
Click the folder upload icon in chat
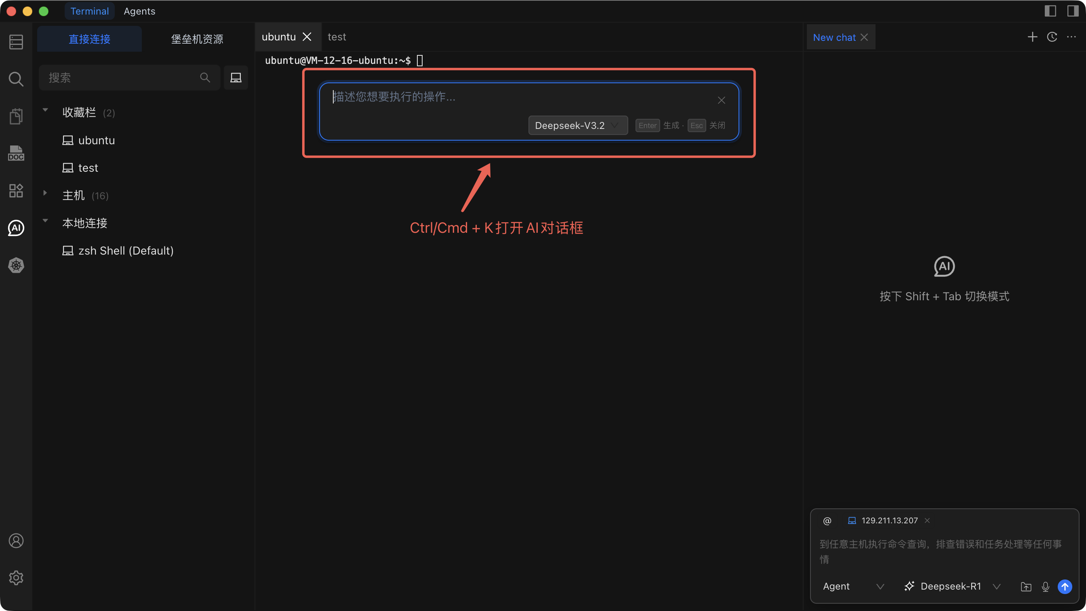click(1026, 586)
